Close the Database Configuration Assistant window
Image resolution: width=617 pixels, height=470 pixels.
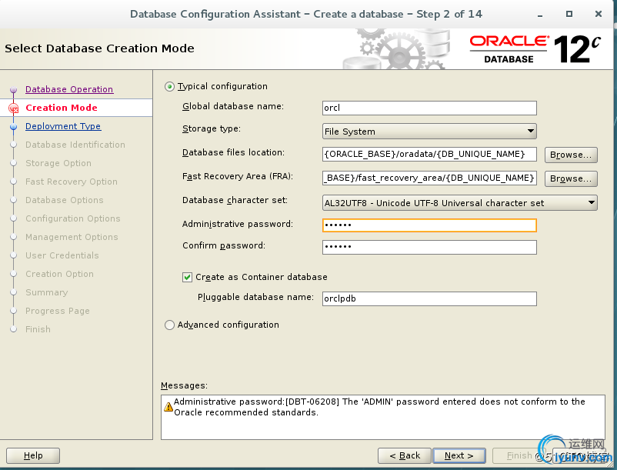599,14
